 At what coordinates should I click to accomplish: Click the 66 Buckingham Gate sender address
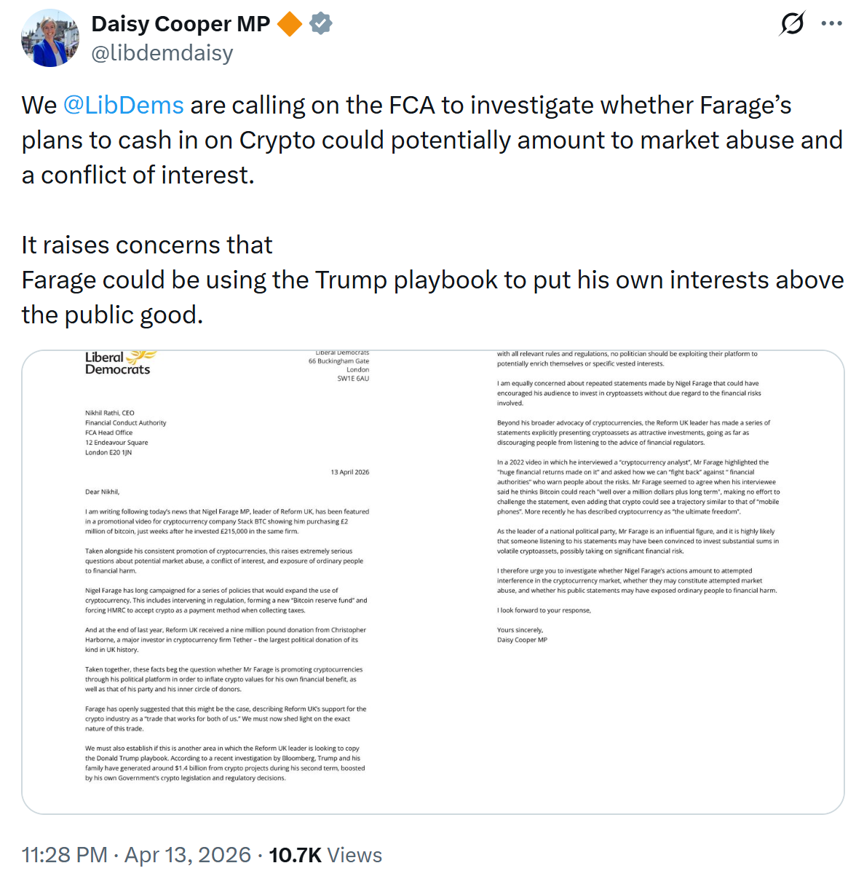pos(339,366)
